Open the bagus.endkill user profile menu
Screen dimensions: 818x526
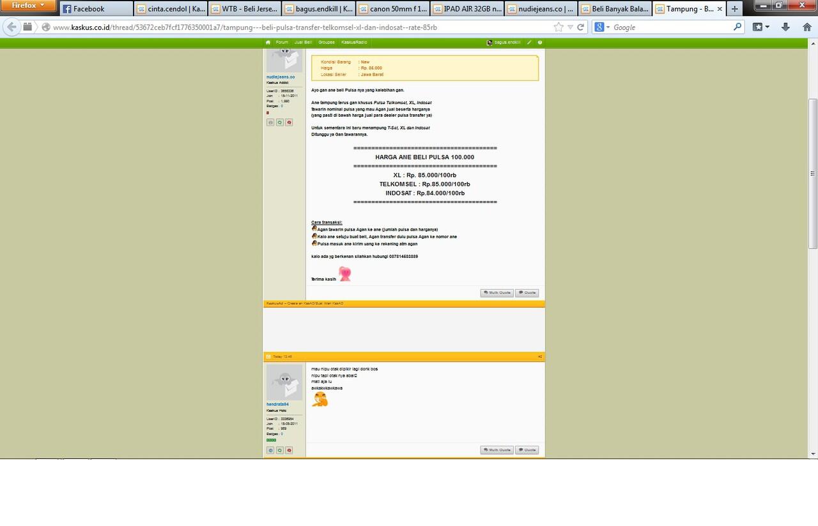pos(504,42)
